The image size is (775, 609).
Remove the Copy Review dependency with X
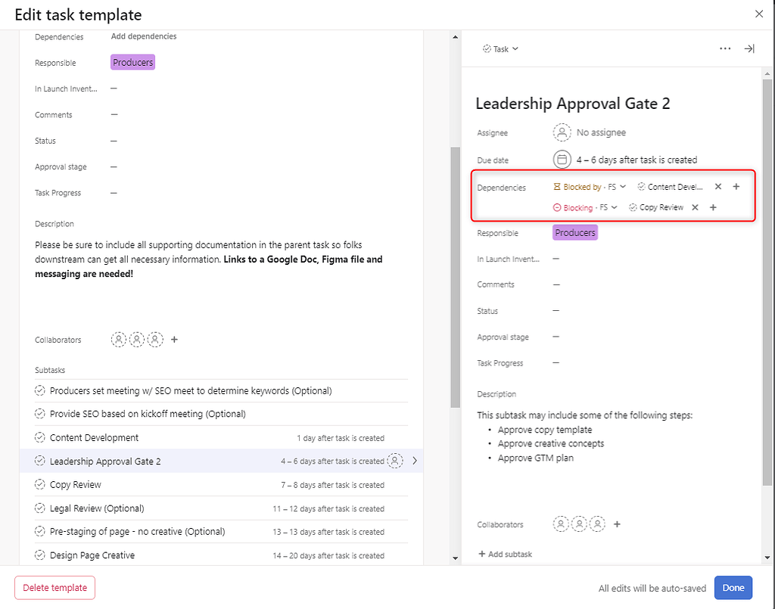pyautogui.click(x=694, y=207)
